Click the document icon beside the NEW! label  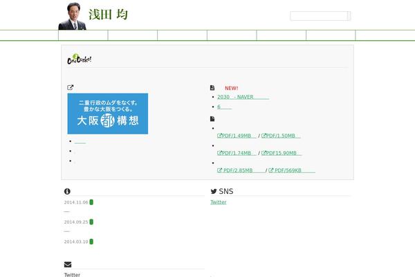[x=212, y=88]
